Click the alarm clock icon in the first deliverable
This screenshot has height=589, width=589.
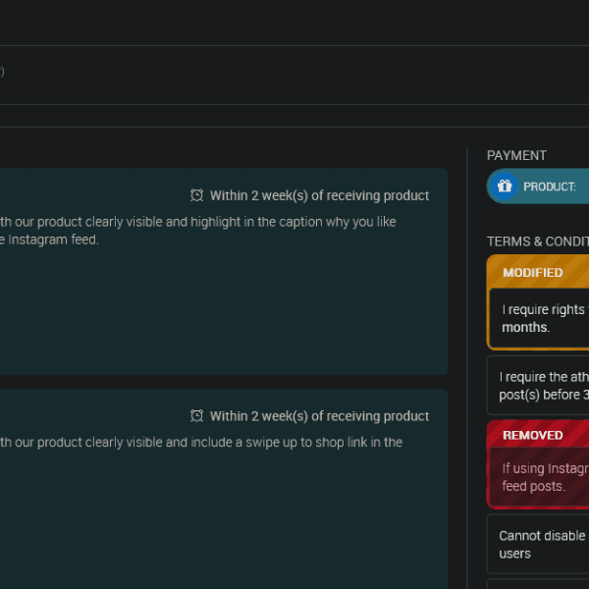[x=196, y=195]
